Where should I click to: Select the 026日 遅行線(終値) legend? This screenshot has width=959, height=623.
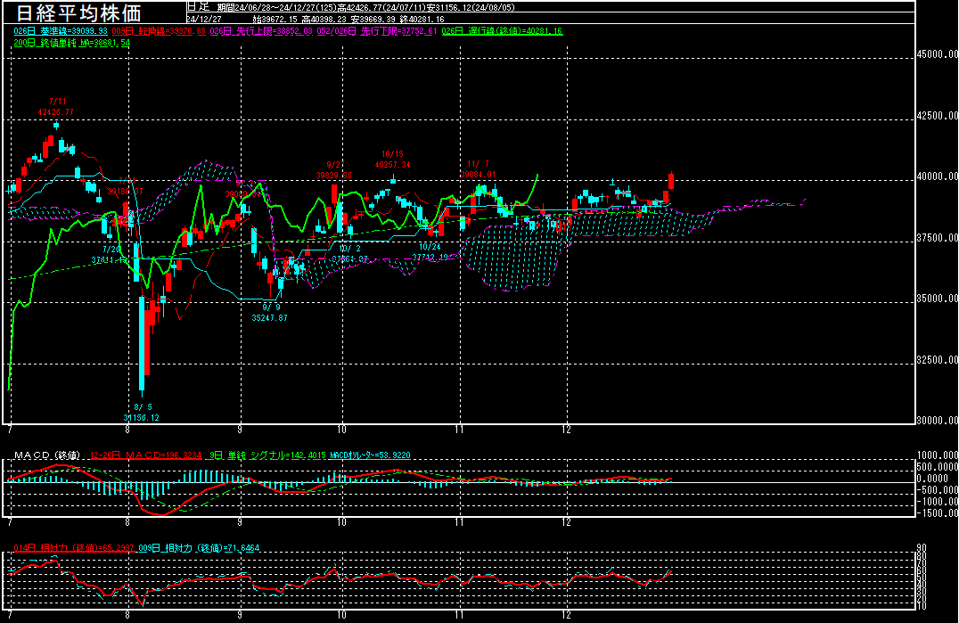(502, 30)
